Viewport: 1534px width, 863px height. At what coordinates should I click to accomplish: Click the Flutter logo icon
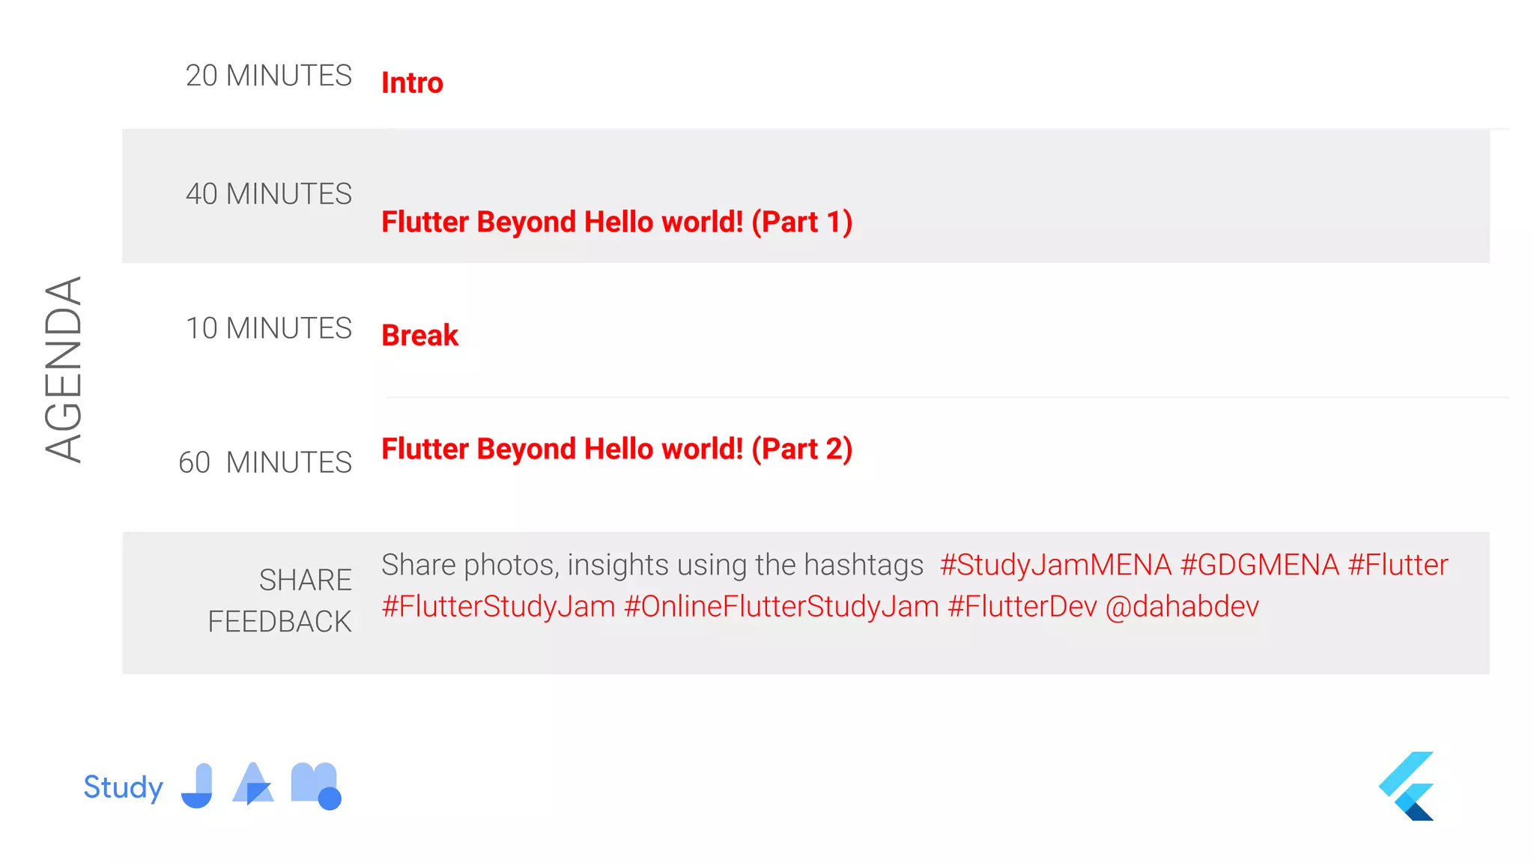(x=1406, y=786)
